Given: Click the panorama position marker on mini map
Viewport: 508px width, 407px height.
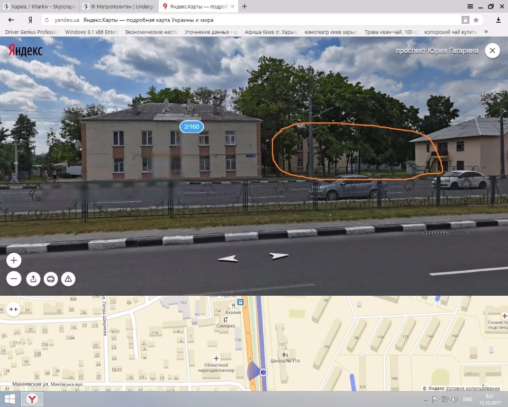Looking at the screenshot, I should tap(264, 372).
